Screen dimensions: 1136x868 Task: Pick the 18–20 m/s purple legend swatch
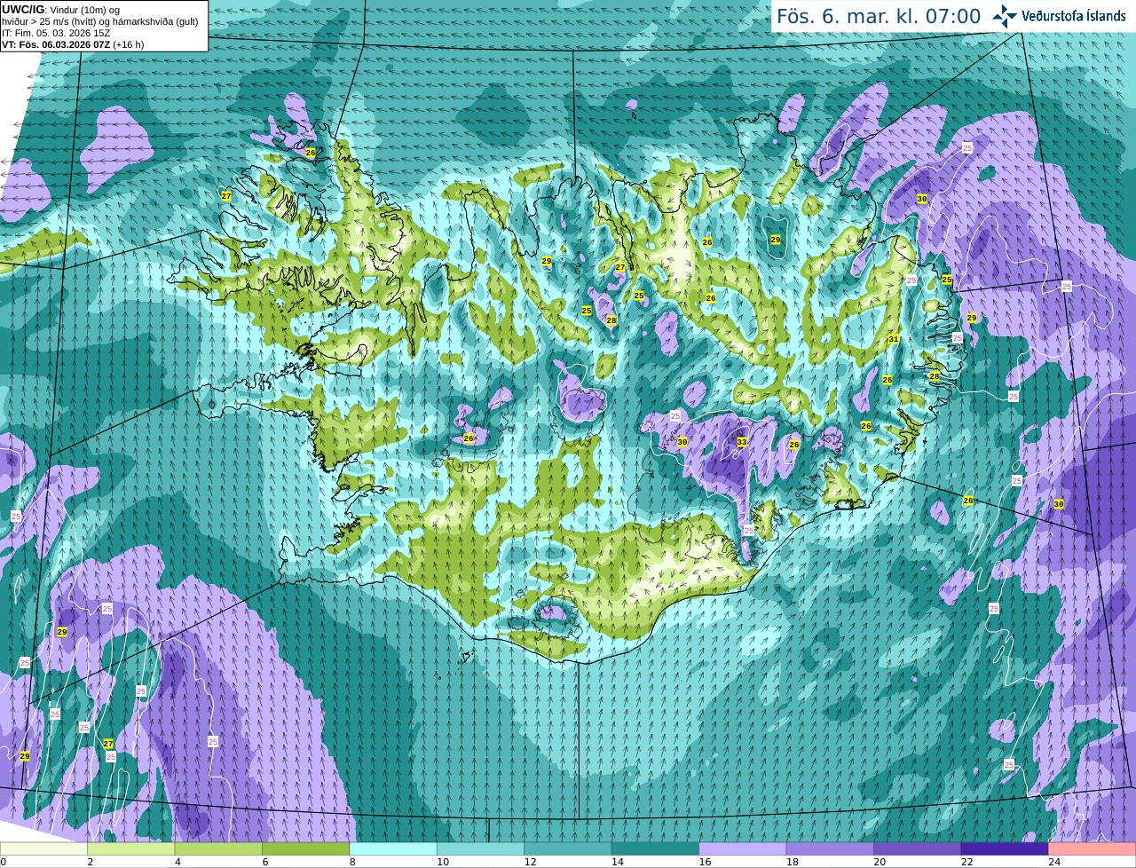[831, 849]
